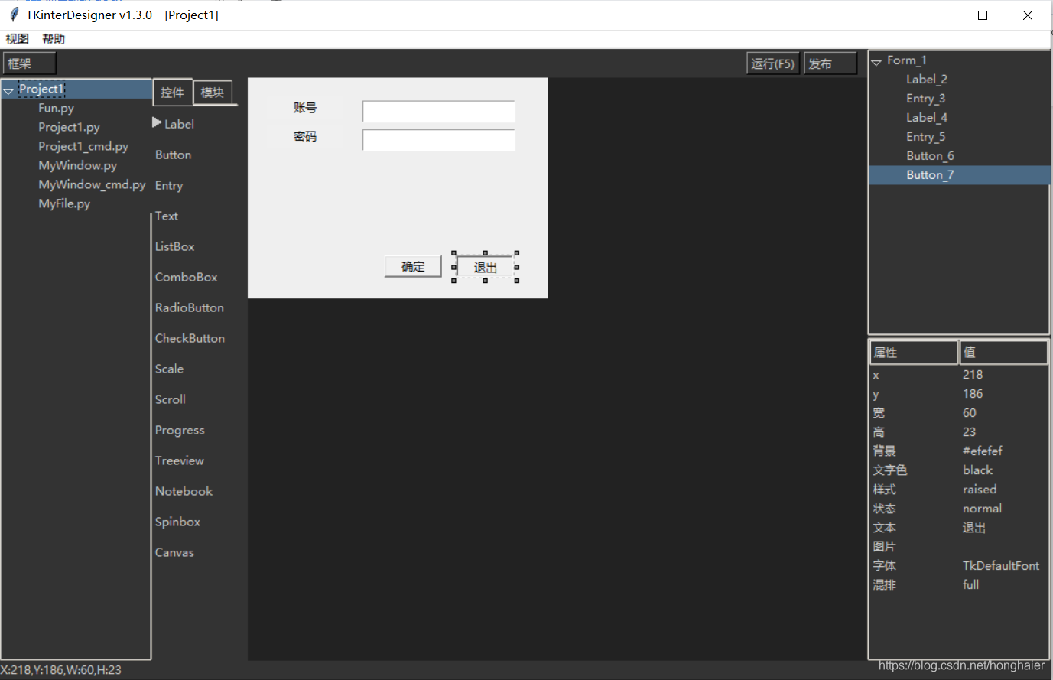Select Button_6 in the widget tree
Viewport: 1053px width, 680px height.
pyautogui.click(x=930, y=156)
